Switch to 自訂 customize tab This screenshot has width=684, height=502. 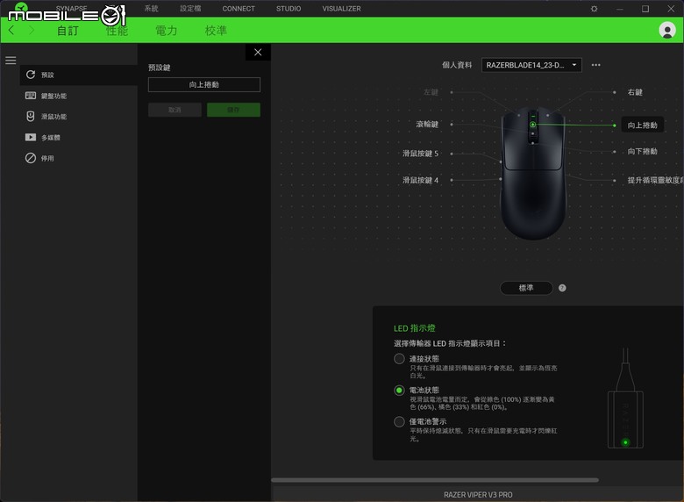point(68,31)
